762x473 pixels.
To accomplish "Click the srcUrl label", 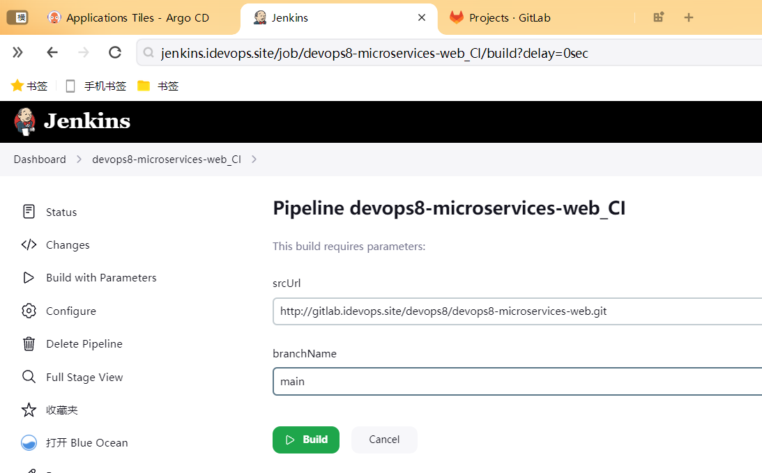I will [x=287, y=283].
